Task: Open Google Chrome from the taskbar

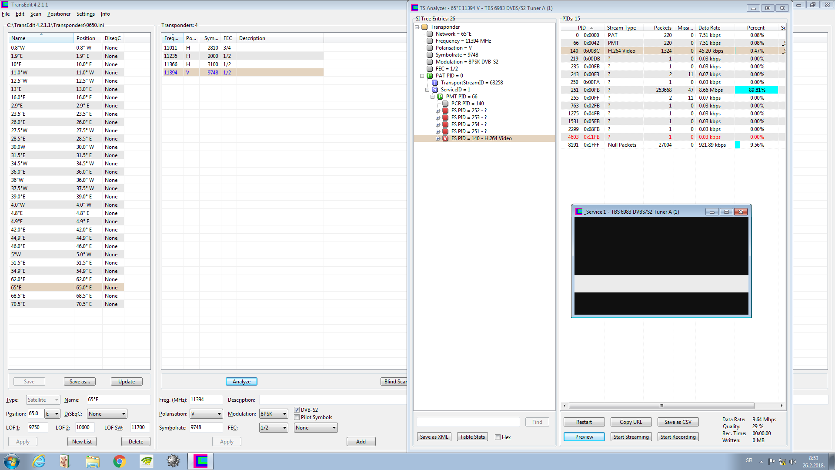Action: (x=119, y=461)
